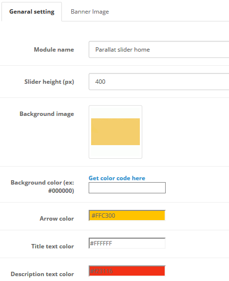Select the red Description text color field
229x281 pixels.
pos(127,271)
